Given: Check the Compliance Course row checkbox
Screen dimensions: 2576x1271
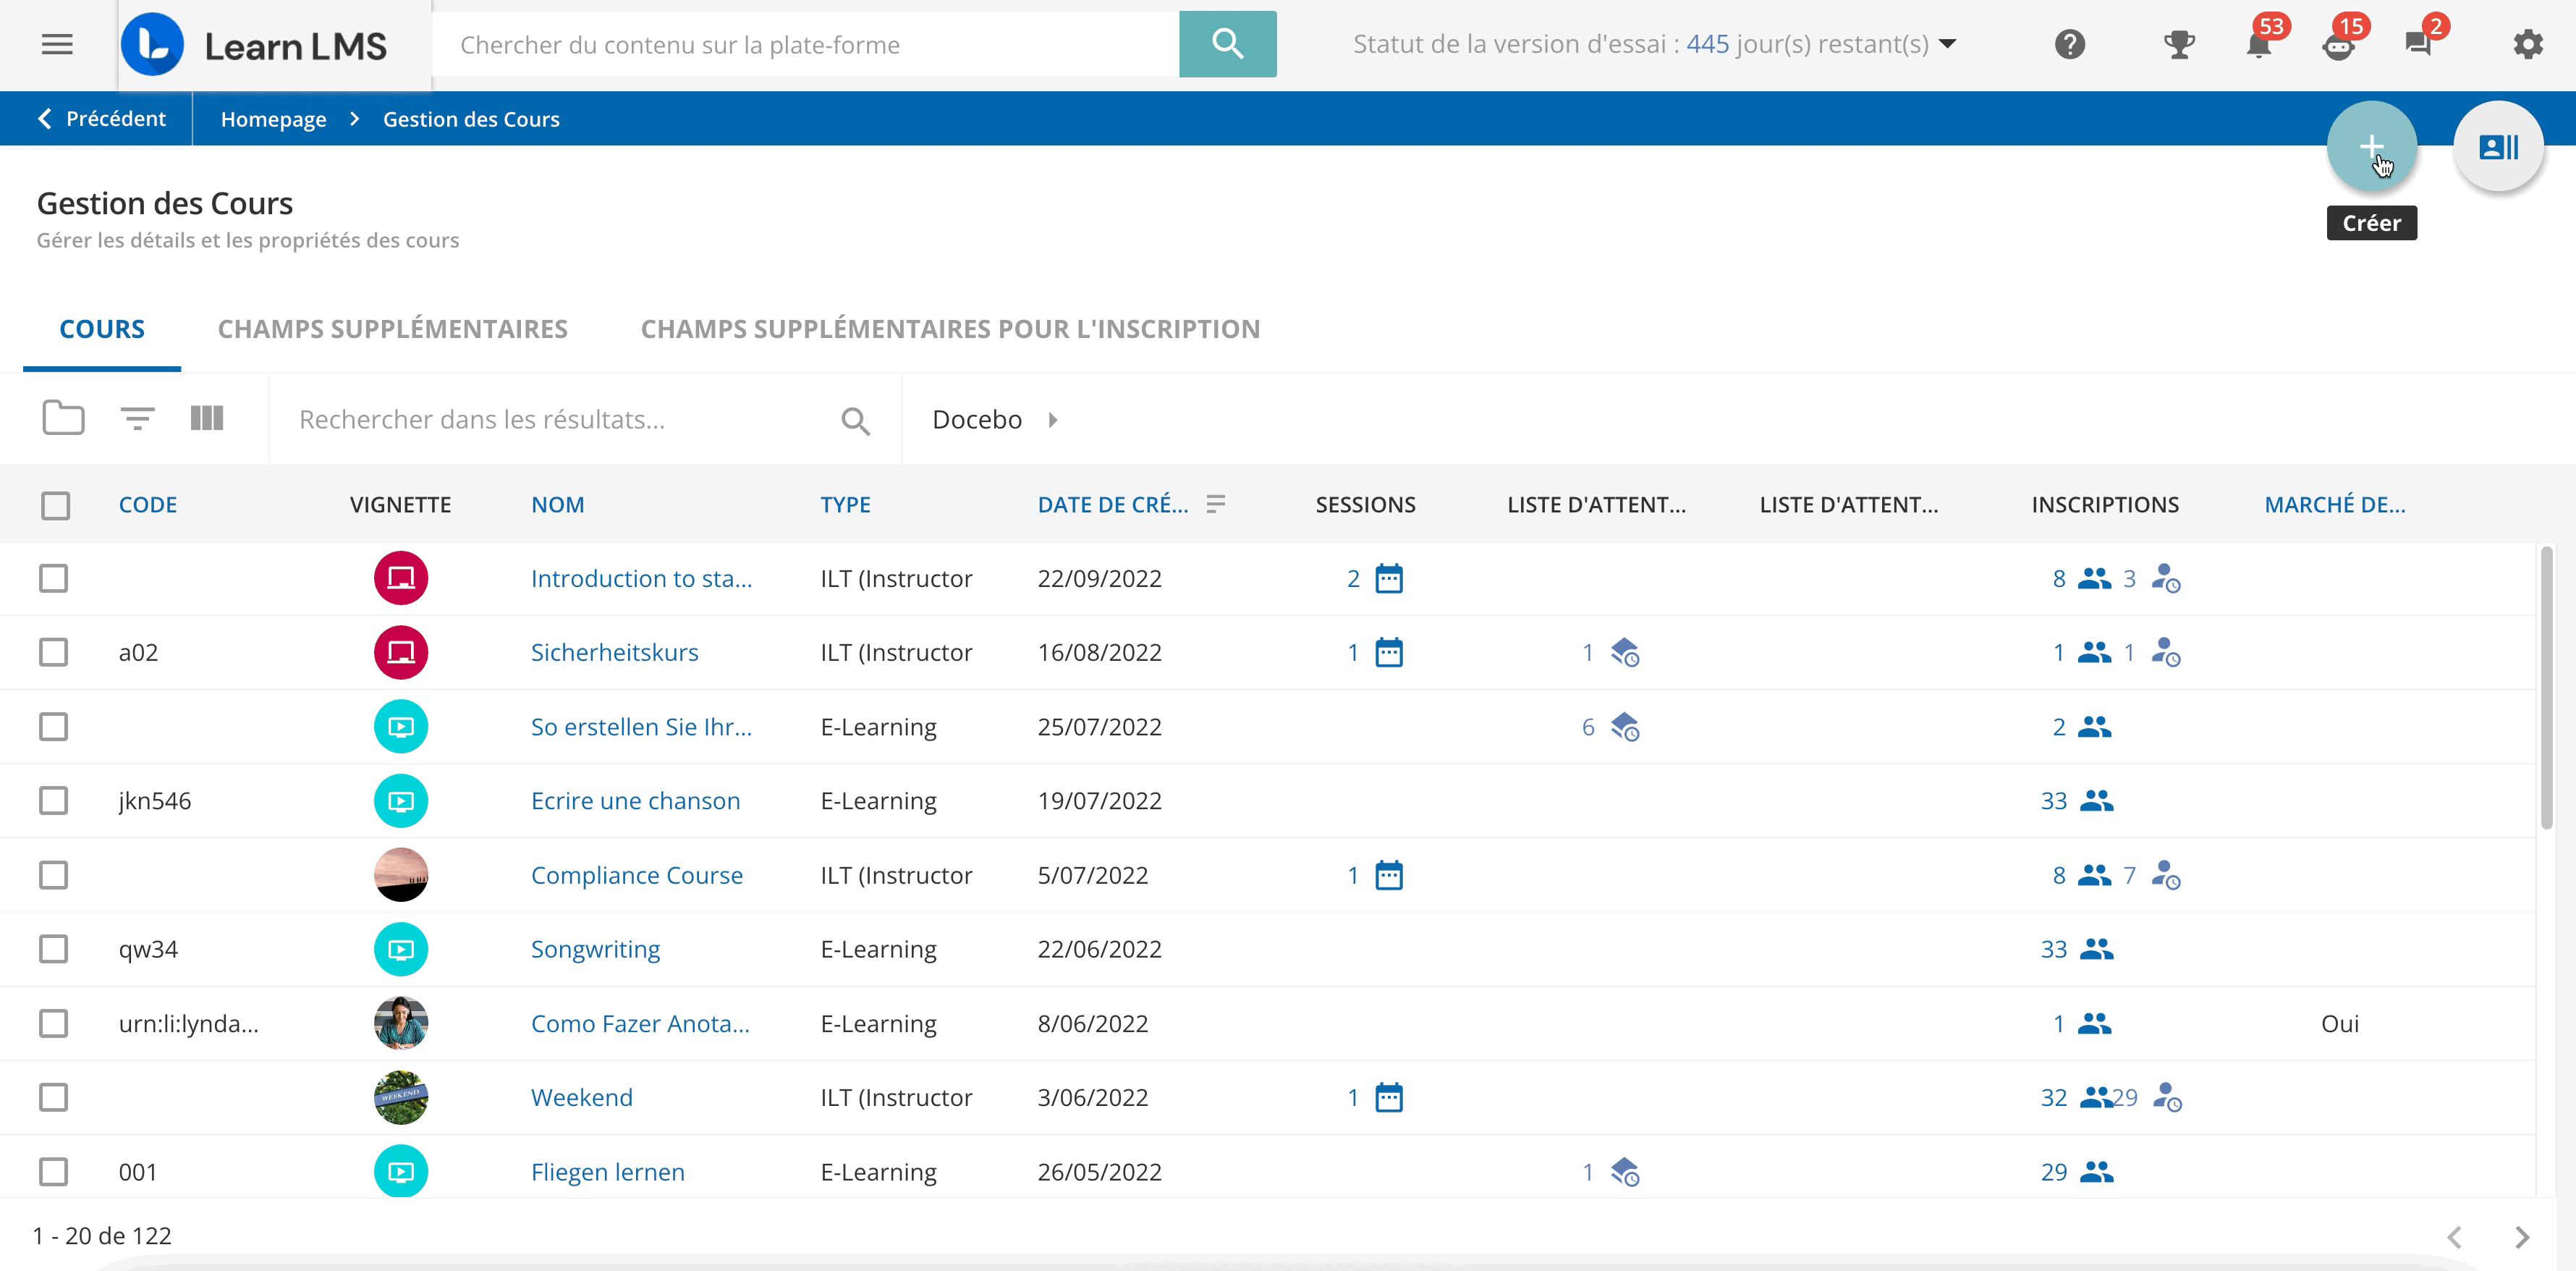Looking at the screenshot, I should tap(53, 875).
